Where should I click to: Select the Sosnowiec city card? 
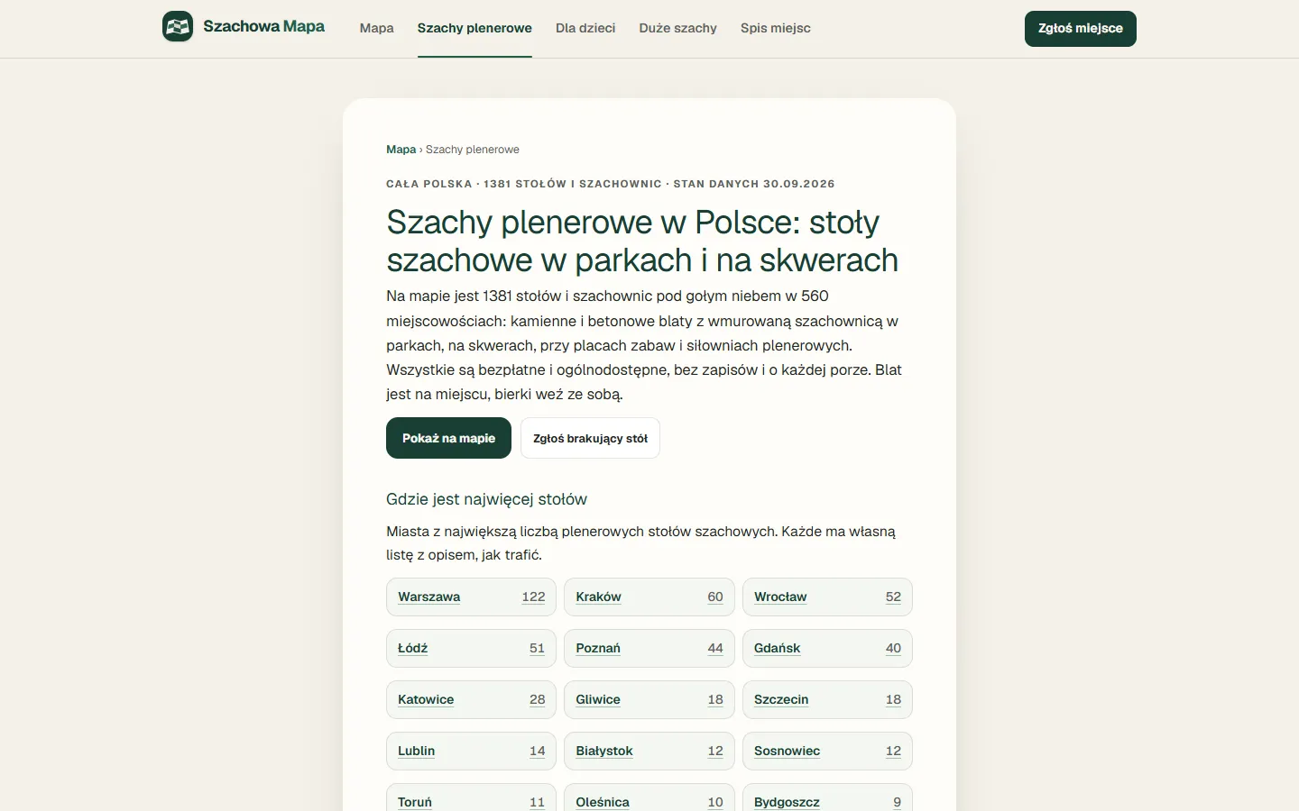point(827,751)
